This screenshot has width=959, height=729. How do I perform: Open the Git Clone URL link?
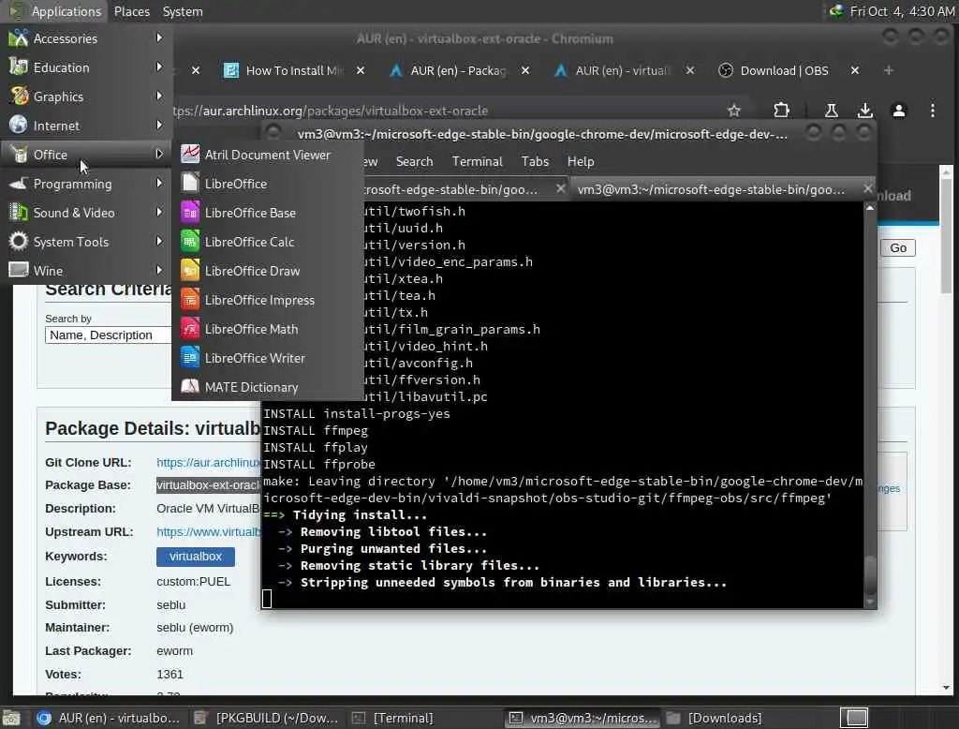208,463
